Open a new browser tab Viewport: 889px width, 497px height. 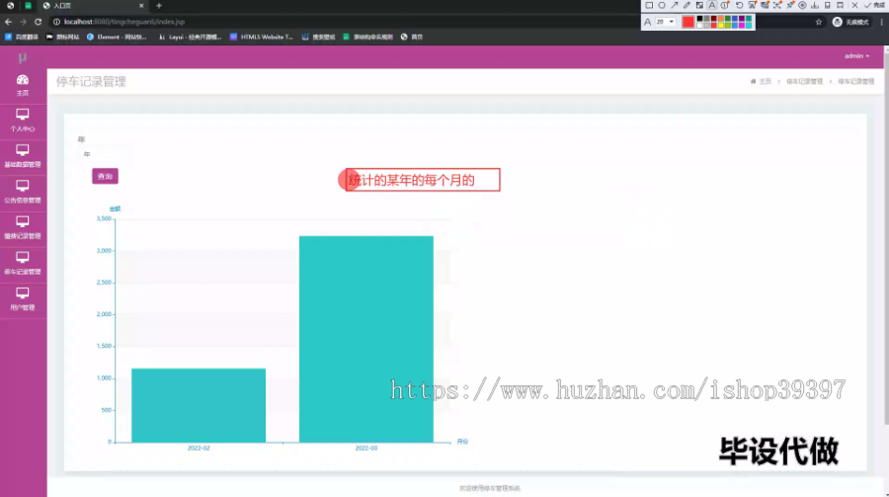click(159, 6)
